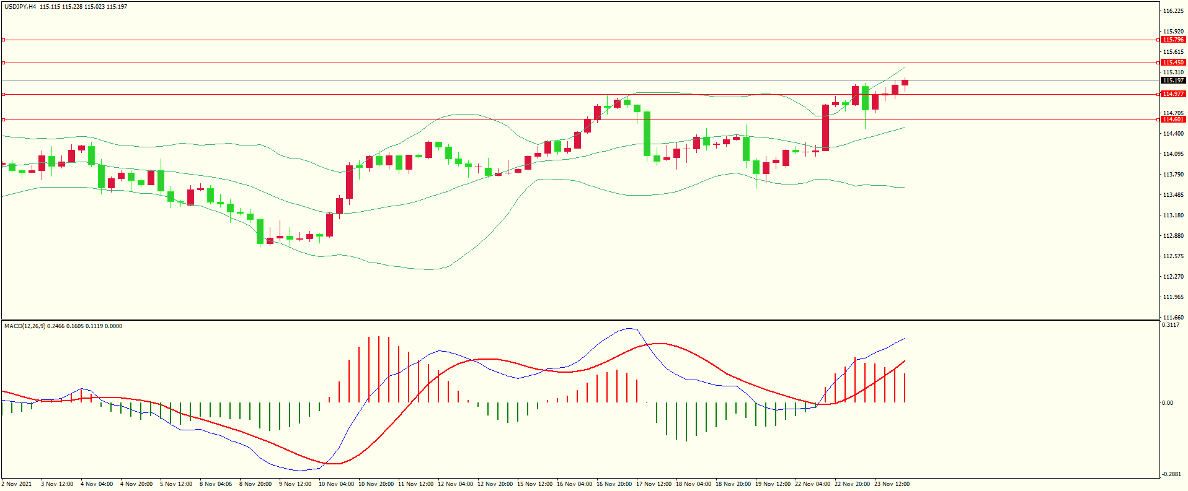Click the tall green candle at 17 Nov 12:00

tap(647, 133)
